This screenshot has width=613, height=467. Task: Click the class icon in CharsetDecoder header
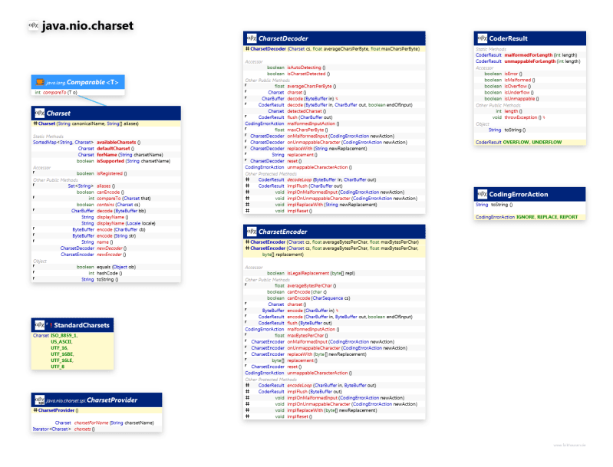pos(252,38)
